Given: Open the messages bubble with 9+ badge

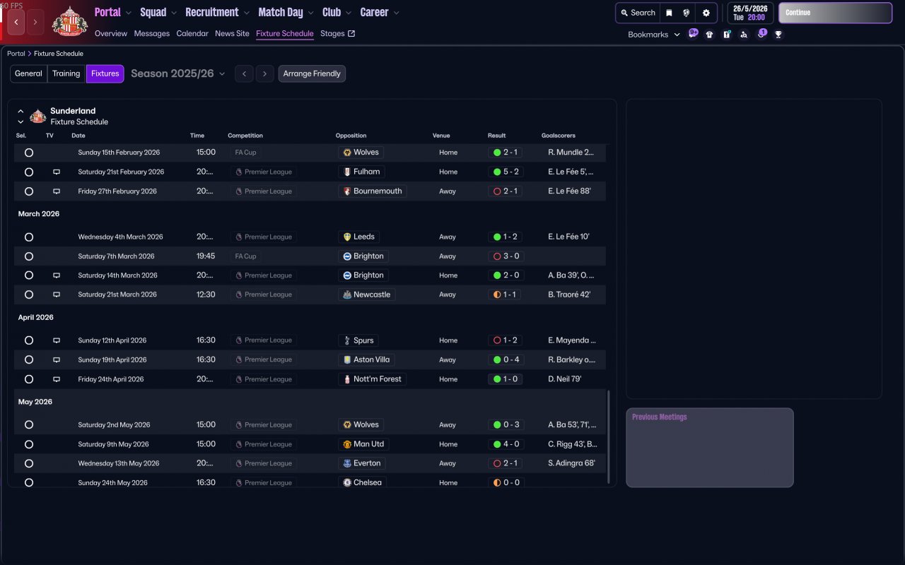Looking at the screenshot, I should tap(693, 33).
